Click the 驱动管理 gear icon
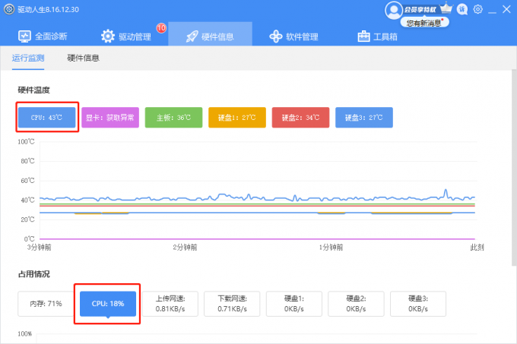The width and height of the screenshot is (517, 344). (x=107, y=36)
